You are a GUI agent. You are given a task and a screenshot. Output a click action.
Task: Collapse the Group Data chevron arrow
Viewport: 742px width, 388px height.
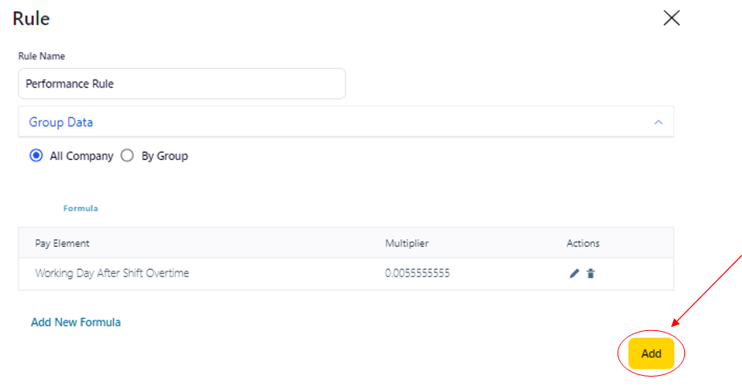coord(658,123)
